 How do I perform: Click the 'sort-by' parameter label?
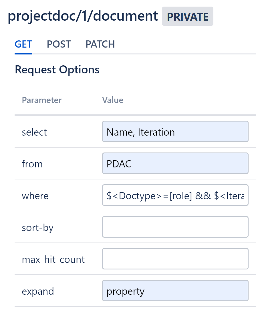[x=37, y=228]
